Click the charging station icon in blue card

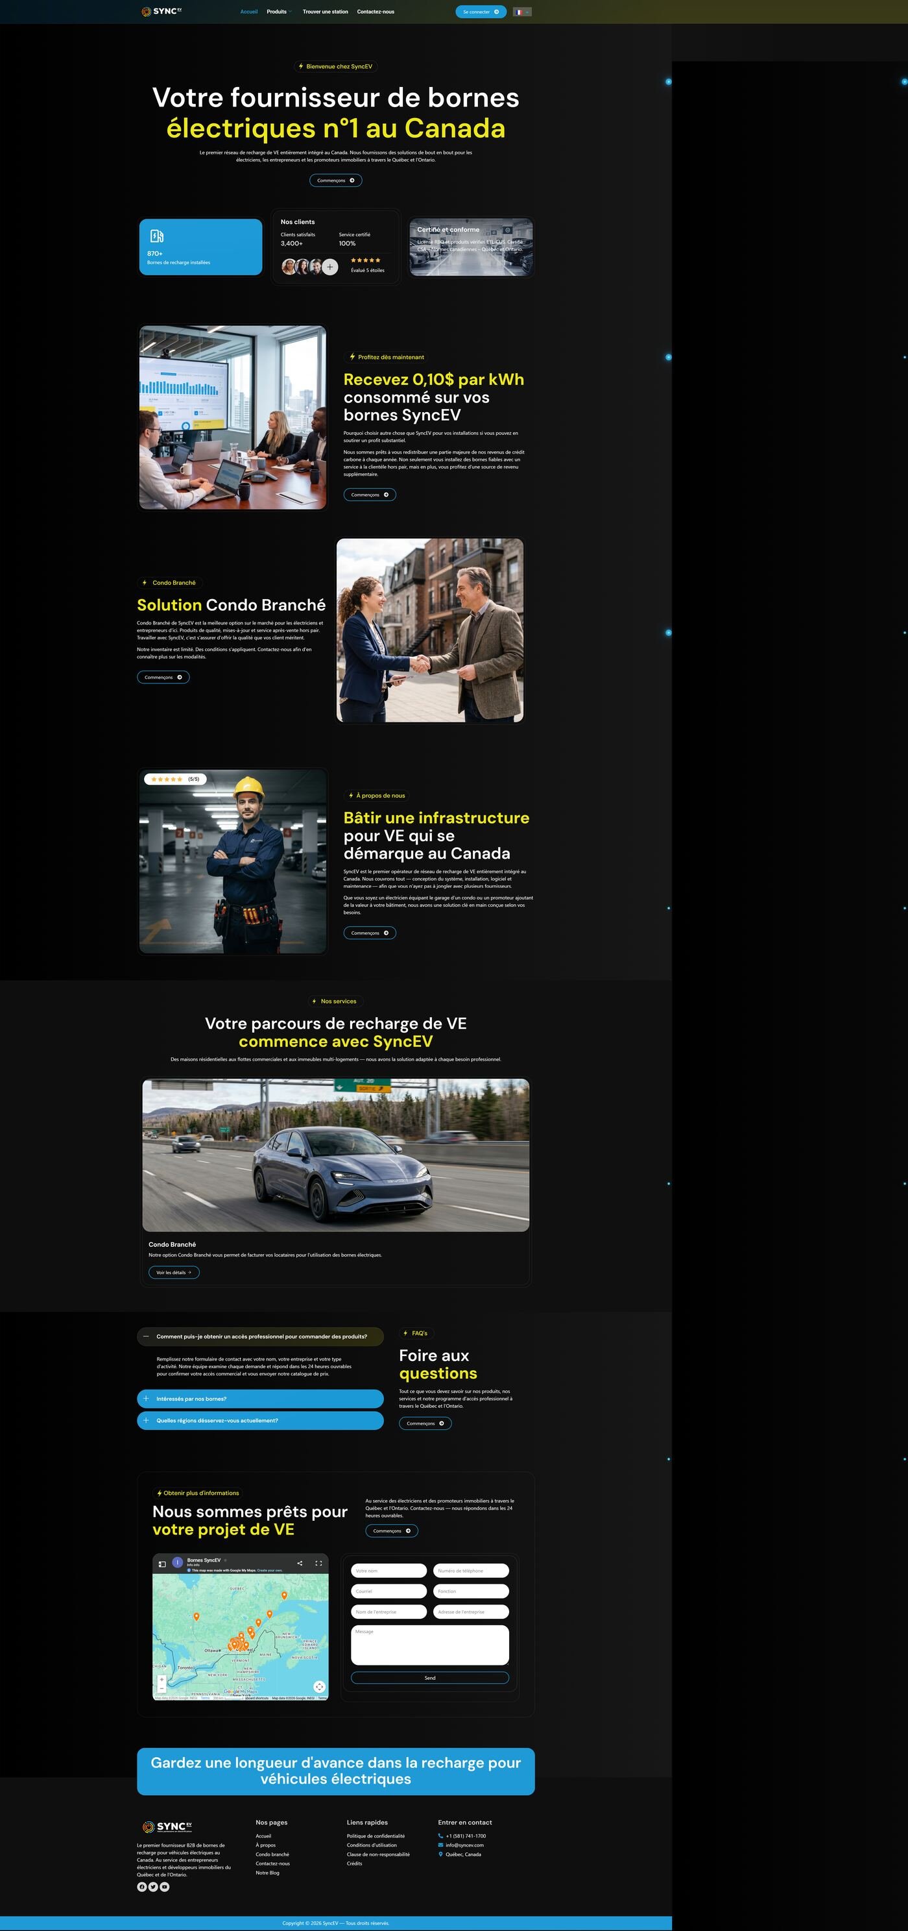coord(156,236)
